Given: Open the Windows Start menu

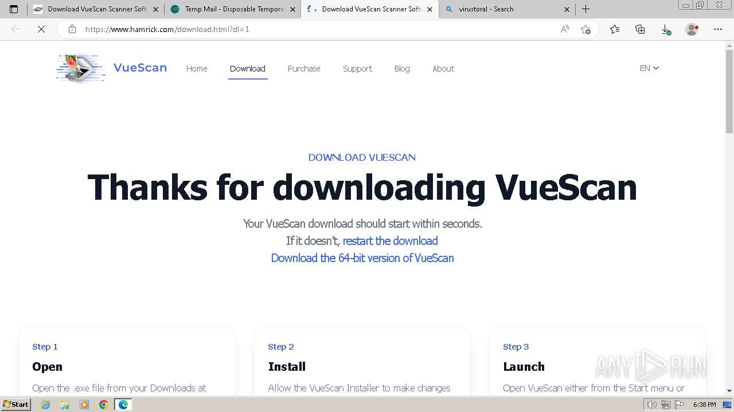Looking at the screenshot, I should [x=16, y=405].
